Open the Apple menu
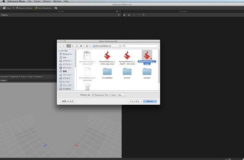Screen dimensions: 244x160 [x=3, y=1]
